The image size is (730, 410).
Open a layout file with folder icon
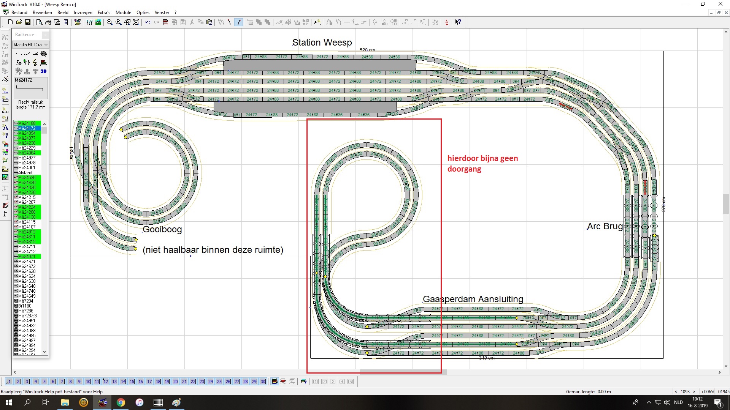[19, 22]
